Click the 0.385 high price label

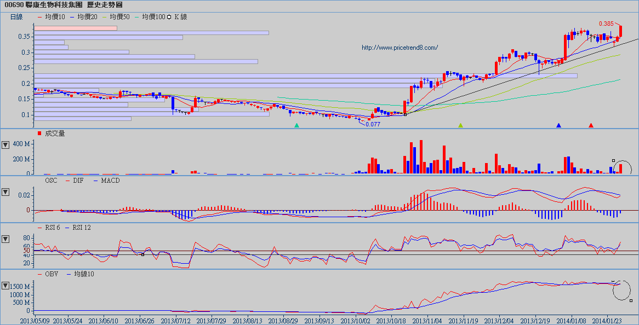[606, 24]
